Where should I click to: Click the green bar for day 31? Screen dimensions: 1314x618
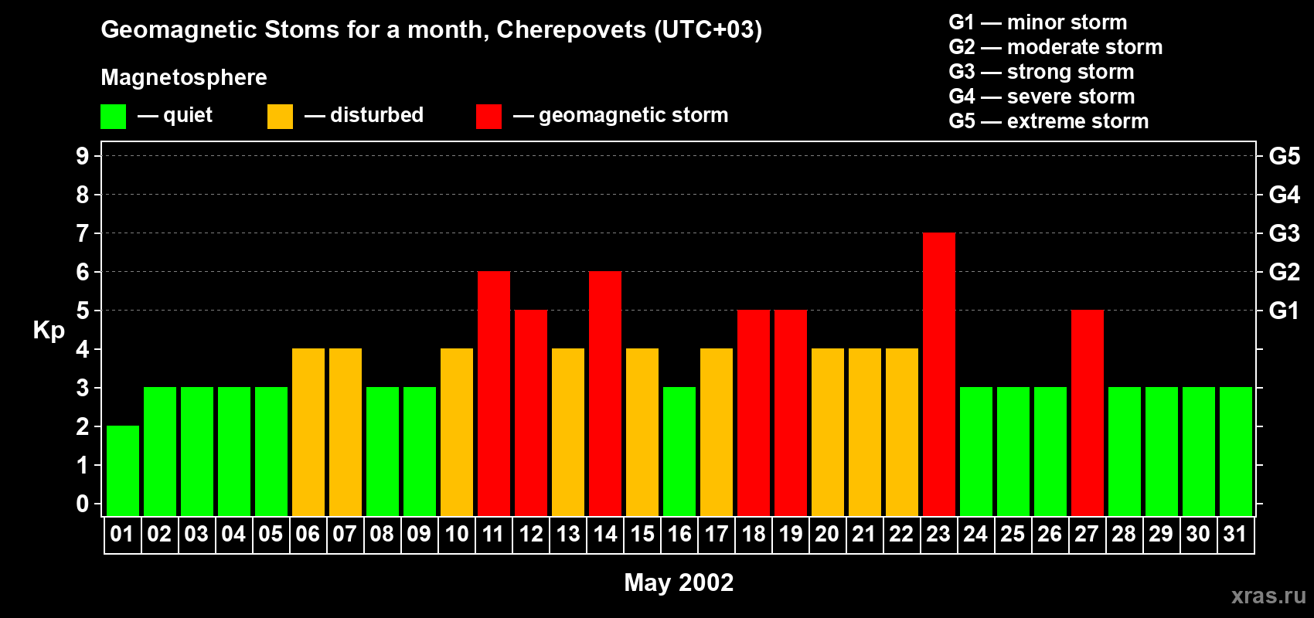(1236, 451)
